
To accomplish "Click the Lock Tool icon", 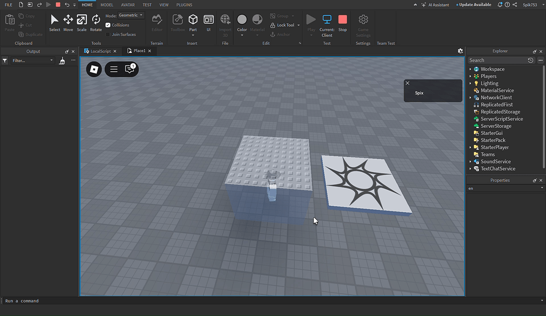I will [272, 25].
